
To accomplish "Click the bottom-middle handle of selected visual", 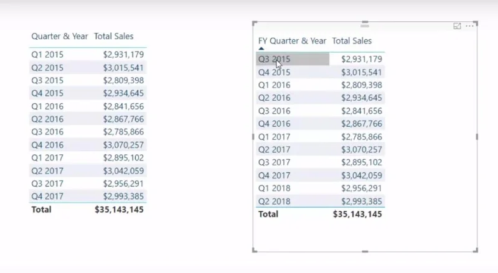I will pyautogui.click(x=365, y=251).
